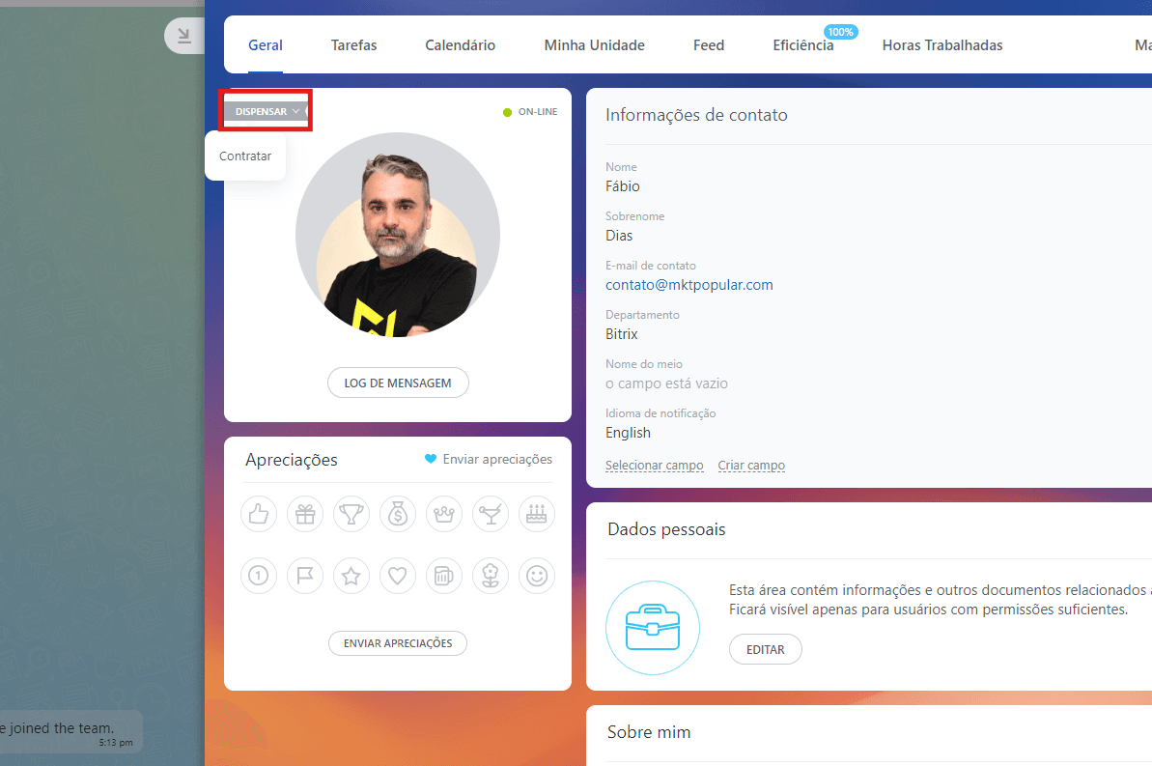Viewport: 1152px width, 766px height.
Task: Open the Horas Trabalhadas tab
Action: click(941, 45)
